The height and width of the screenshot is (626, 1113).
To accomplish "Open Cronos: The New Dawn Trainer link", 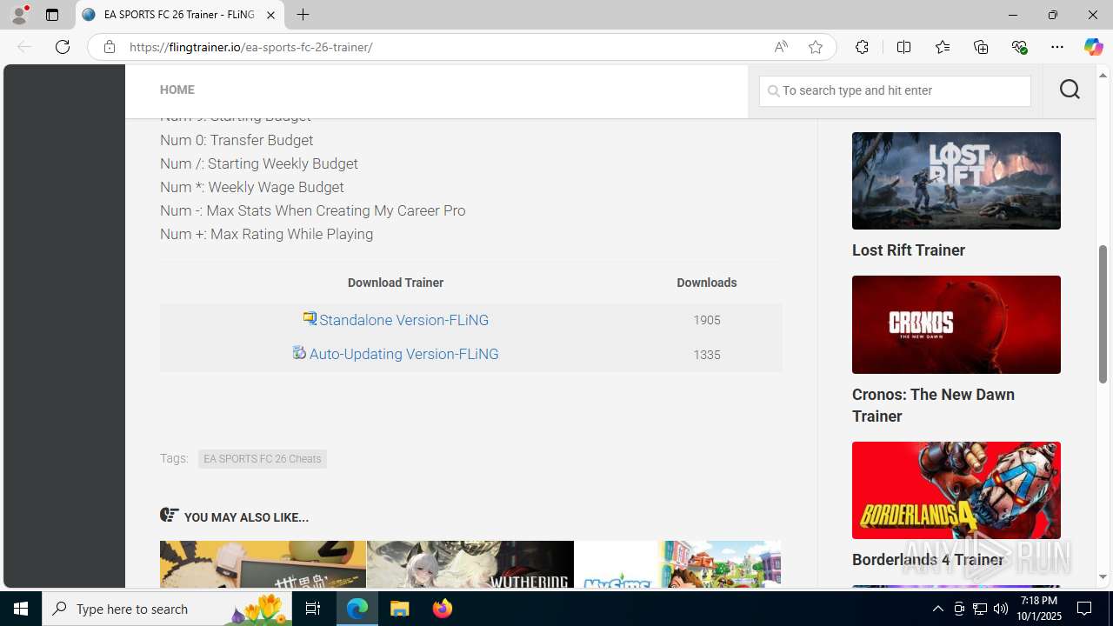I will [x=933, y=405].
